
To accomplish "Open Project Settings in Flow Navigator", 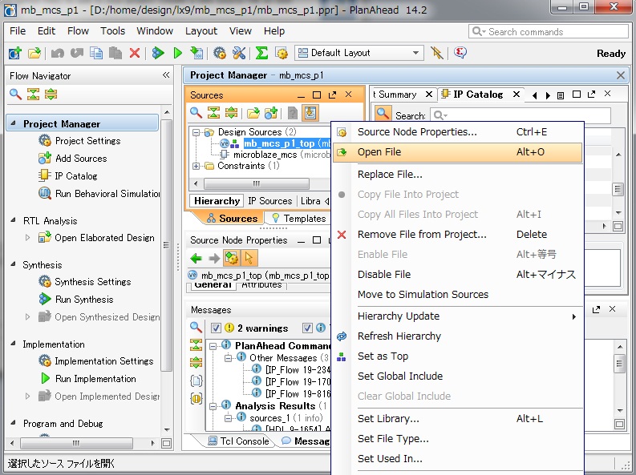I will pyautogui.click(x=88, y=141).
